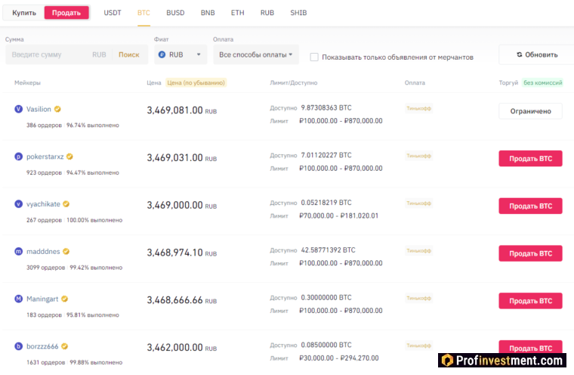574x375 pixels.
Task: Click Ограничено button on Vasilion's offer
Action: tap(530, 111)
